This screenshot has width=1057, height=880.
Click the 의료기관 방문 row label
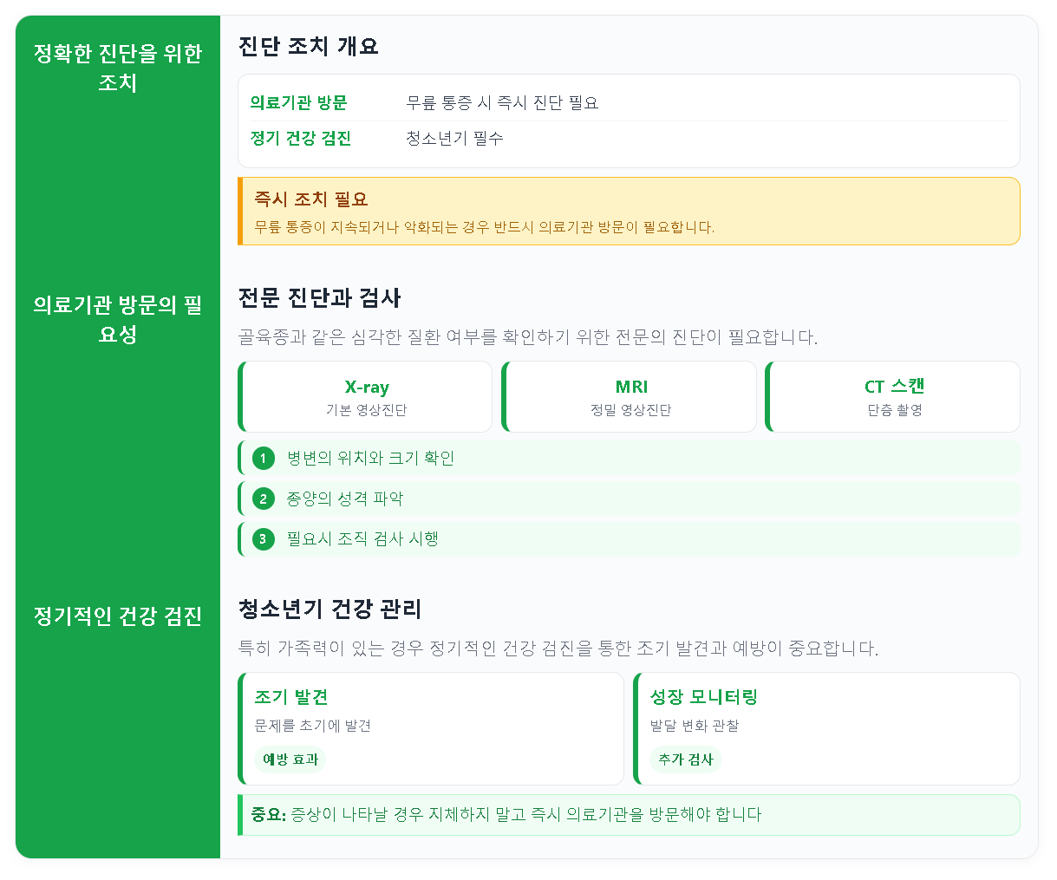coord(298,102)
